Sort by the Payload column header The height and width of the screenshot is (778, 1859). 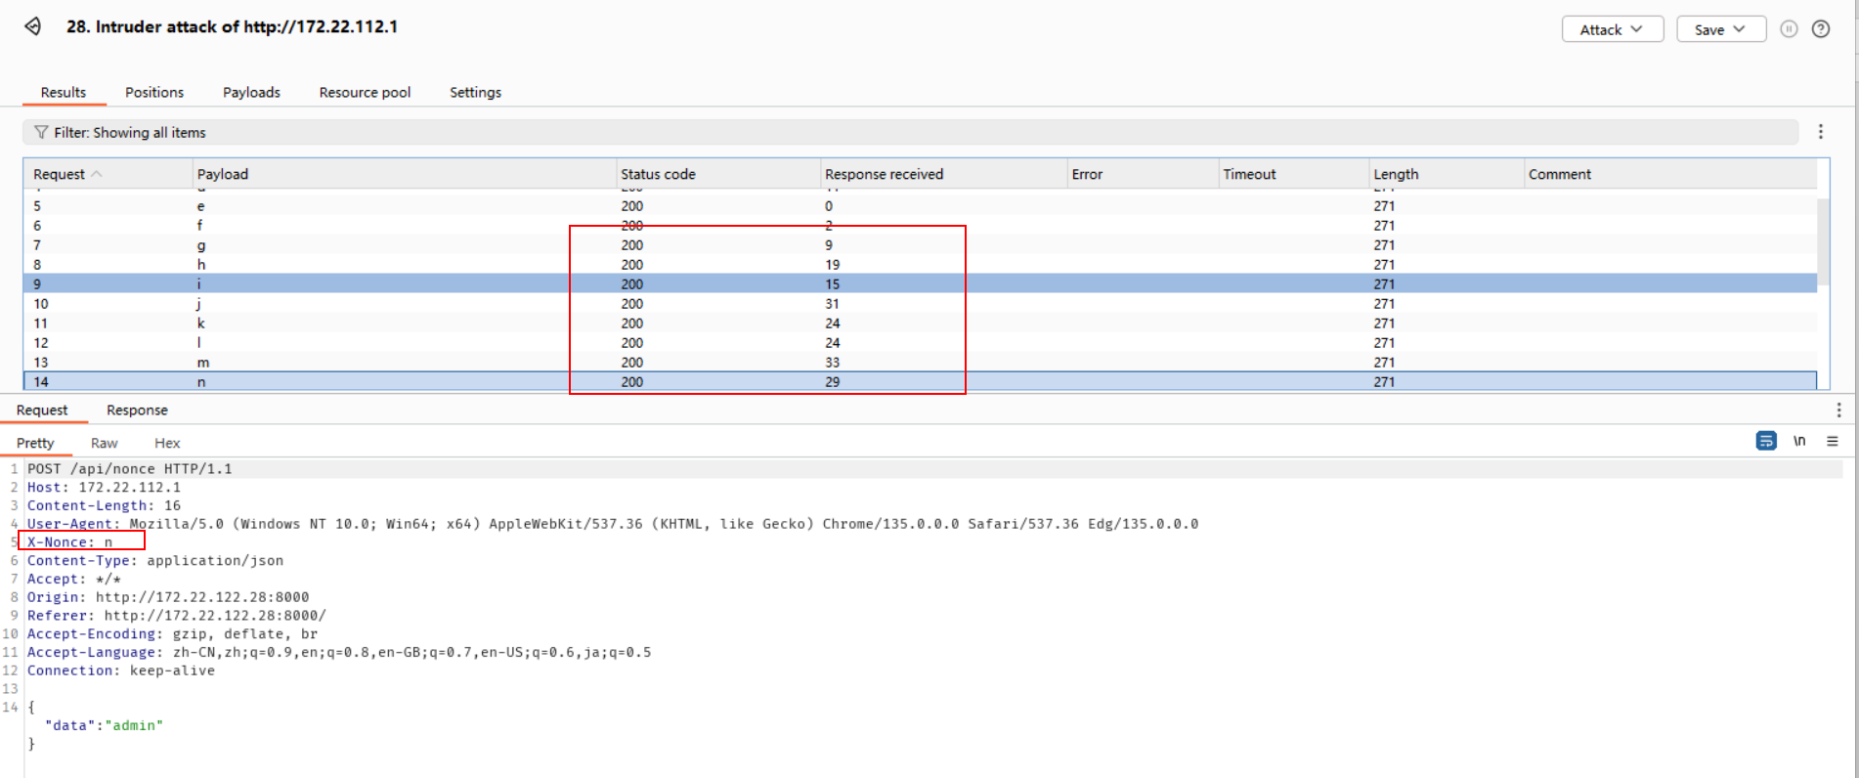[404, 174]
